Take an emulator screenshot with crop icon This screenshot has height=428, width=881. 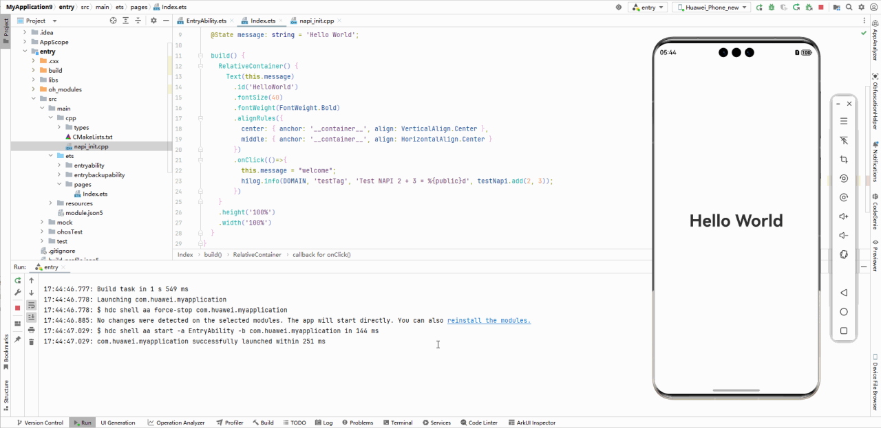(x=844, y=159)
